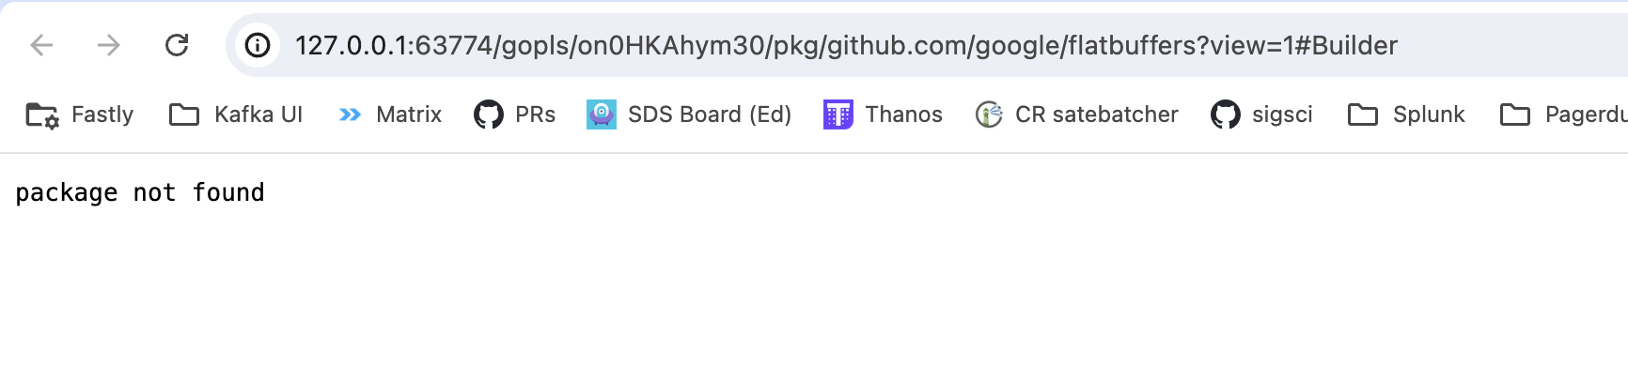Click the purple Thanos bookmark icon
Viewport: 1628px width, 366px height.
pyautogui.click(x=838, y=114)
